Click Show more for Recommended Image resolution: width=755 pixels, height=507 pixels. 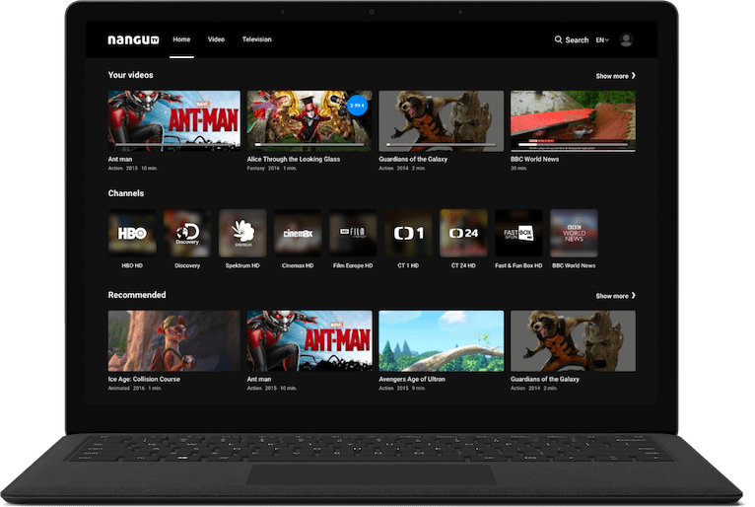pyautogui.click(x=615, y=296)
